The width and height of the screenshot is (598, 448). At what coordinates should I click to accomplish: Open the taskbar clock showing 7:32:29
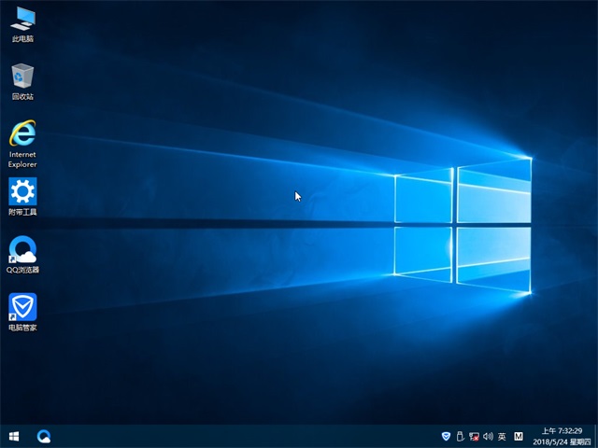[x=562, y=430]
